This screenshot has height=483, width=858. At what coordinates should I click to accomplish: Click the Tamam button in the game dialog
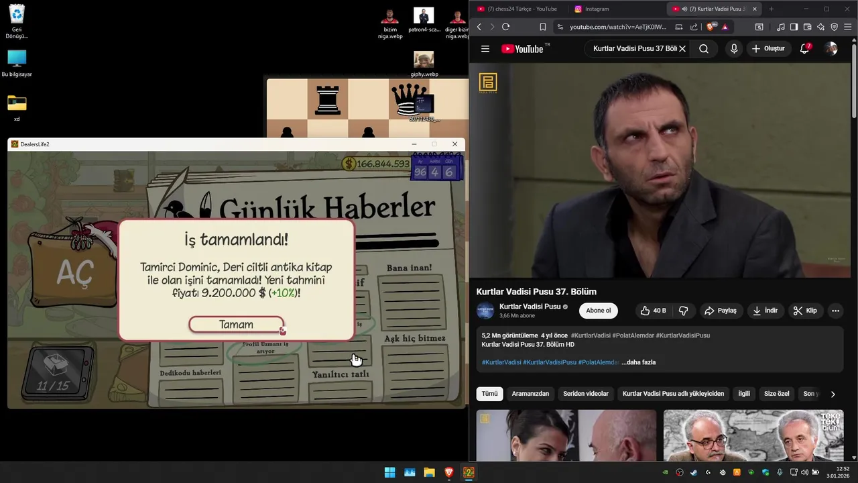point(236,325)
